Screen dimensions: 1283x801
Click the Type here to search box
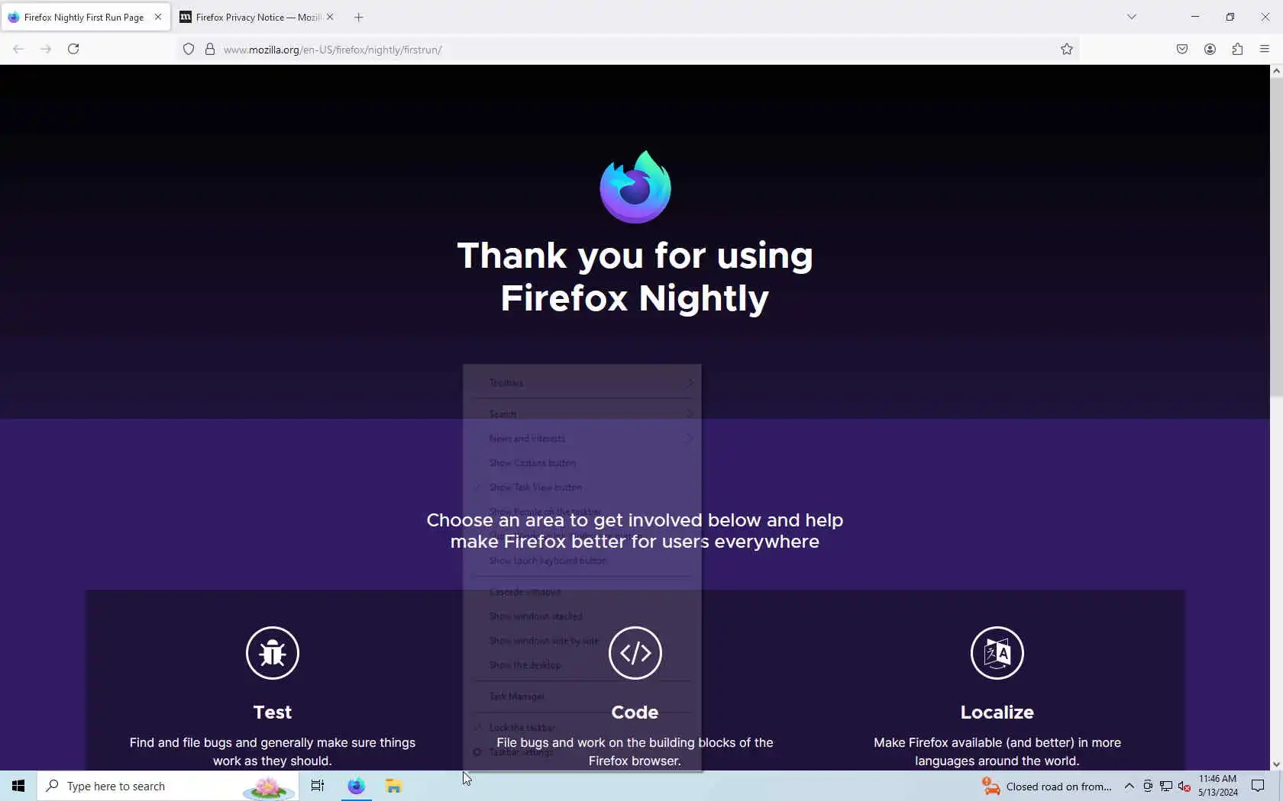point(168,786)
